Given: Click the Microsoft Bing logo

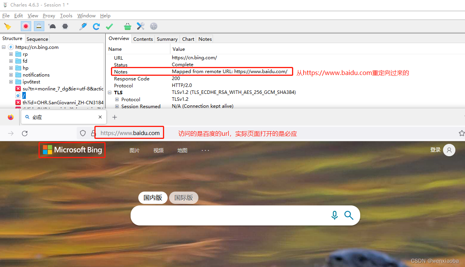Looking at the screenshot, I should (72, 150).
